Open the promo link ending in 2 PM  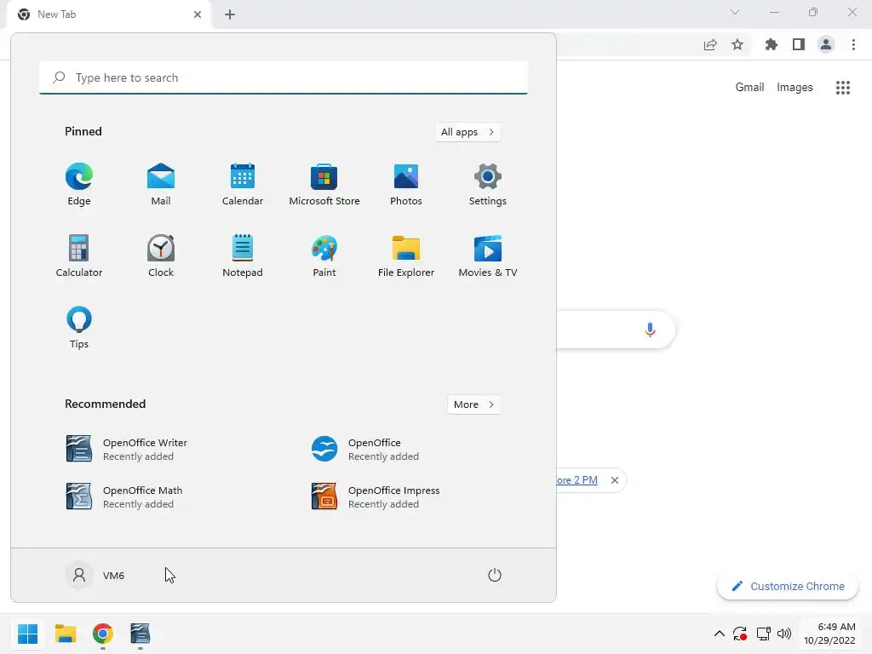[577, 480]
